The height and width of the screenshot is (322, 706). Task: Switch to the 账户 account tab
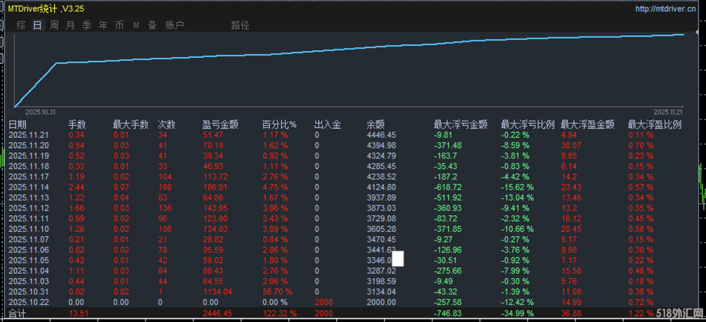click(174, 25)
